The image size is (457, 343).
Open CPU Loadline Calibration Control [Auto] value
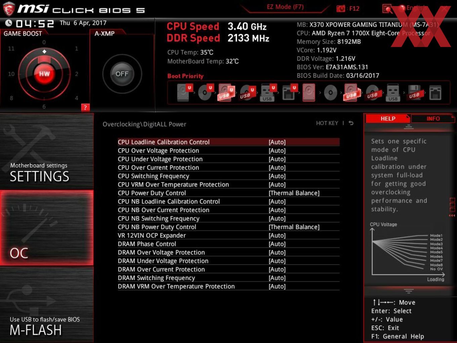(x=277, y=142)
